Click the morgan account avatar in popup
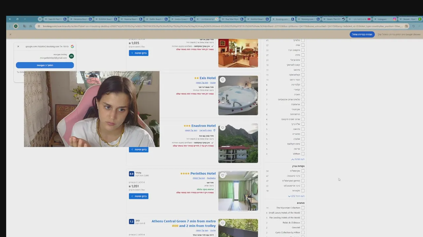Screen dimensions: 423x237 [x=71, y=56]
